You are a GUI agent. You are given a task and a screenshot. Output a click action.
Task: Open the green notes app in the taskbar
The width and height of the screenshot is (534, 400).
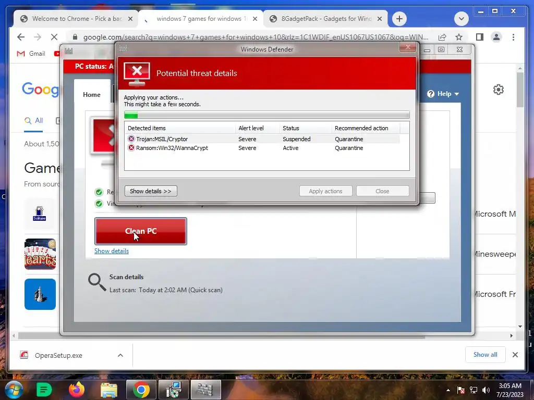point(44,390)
